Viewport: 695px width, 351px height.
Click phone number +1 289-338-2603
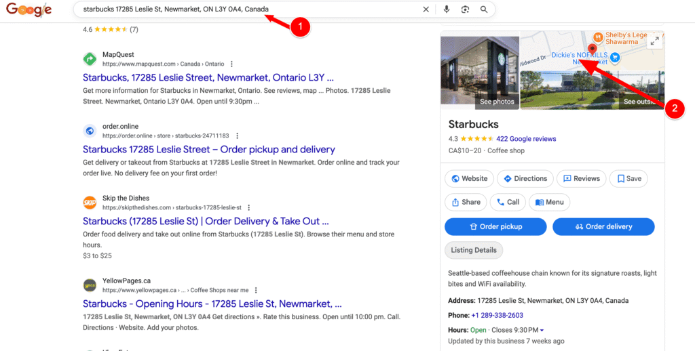click(x=497, y=316)
